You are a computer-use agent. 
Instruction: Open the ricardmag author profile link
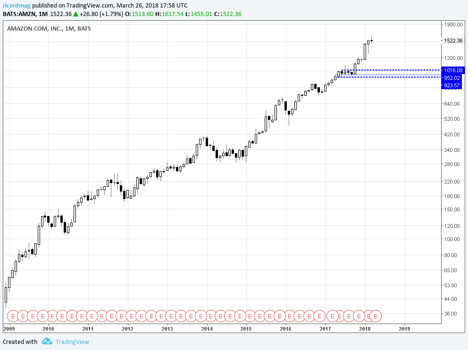pos(17,5)
